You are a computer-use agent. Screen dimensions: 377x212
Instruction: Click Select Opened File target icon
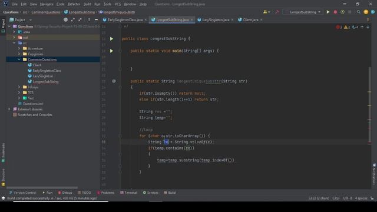(x=65, y=19)
